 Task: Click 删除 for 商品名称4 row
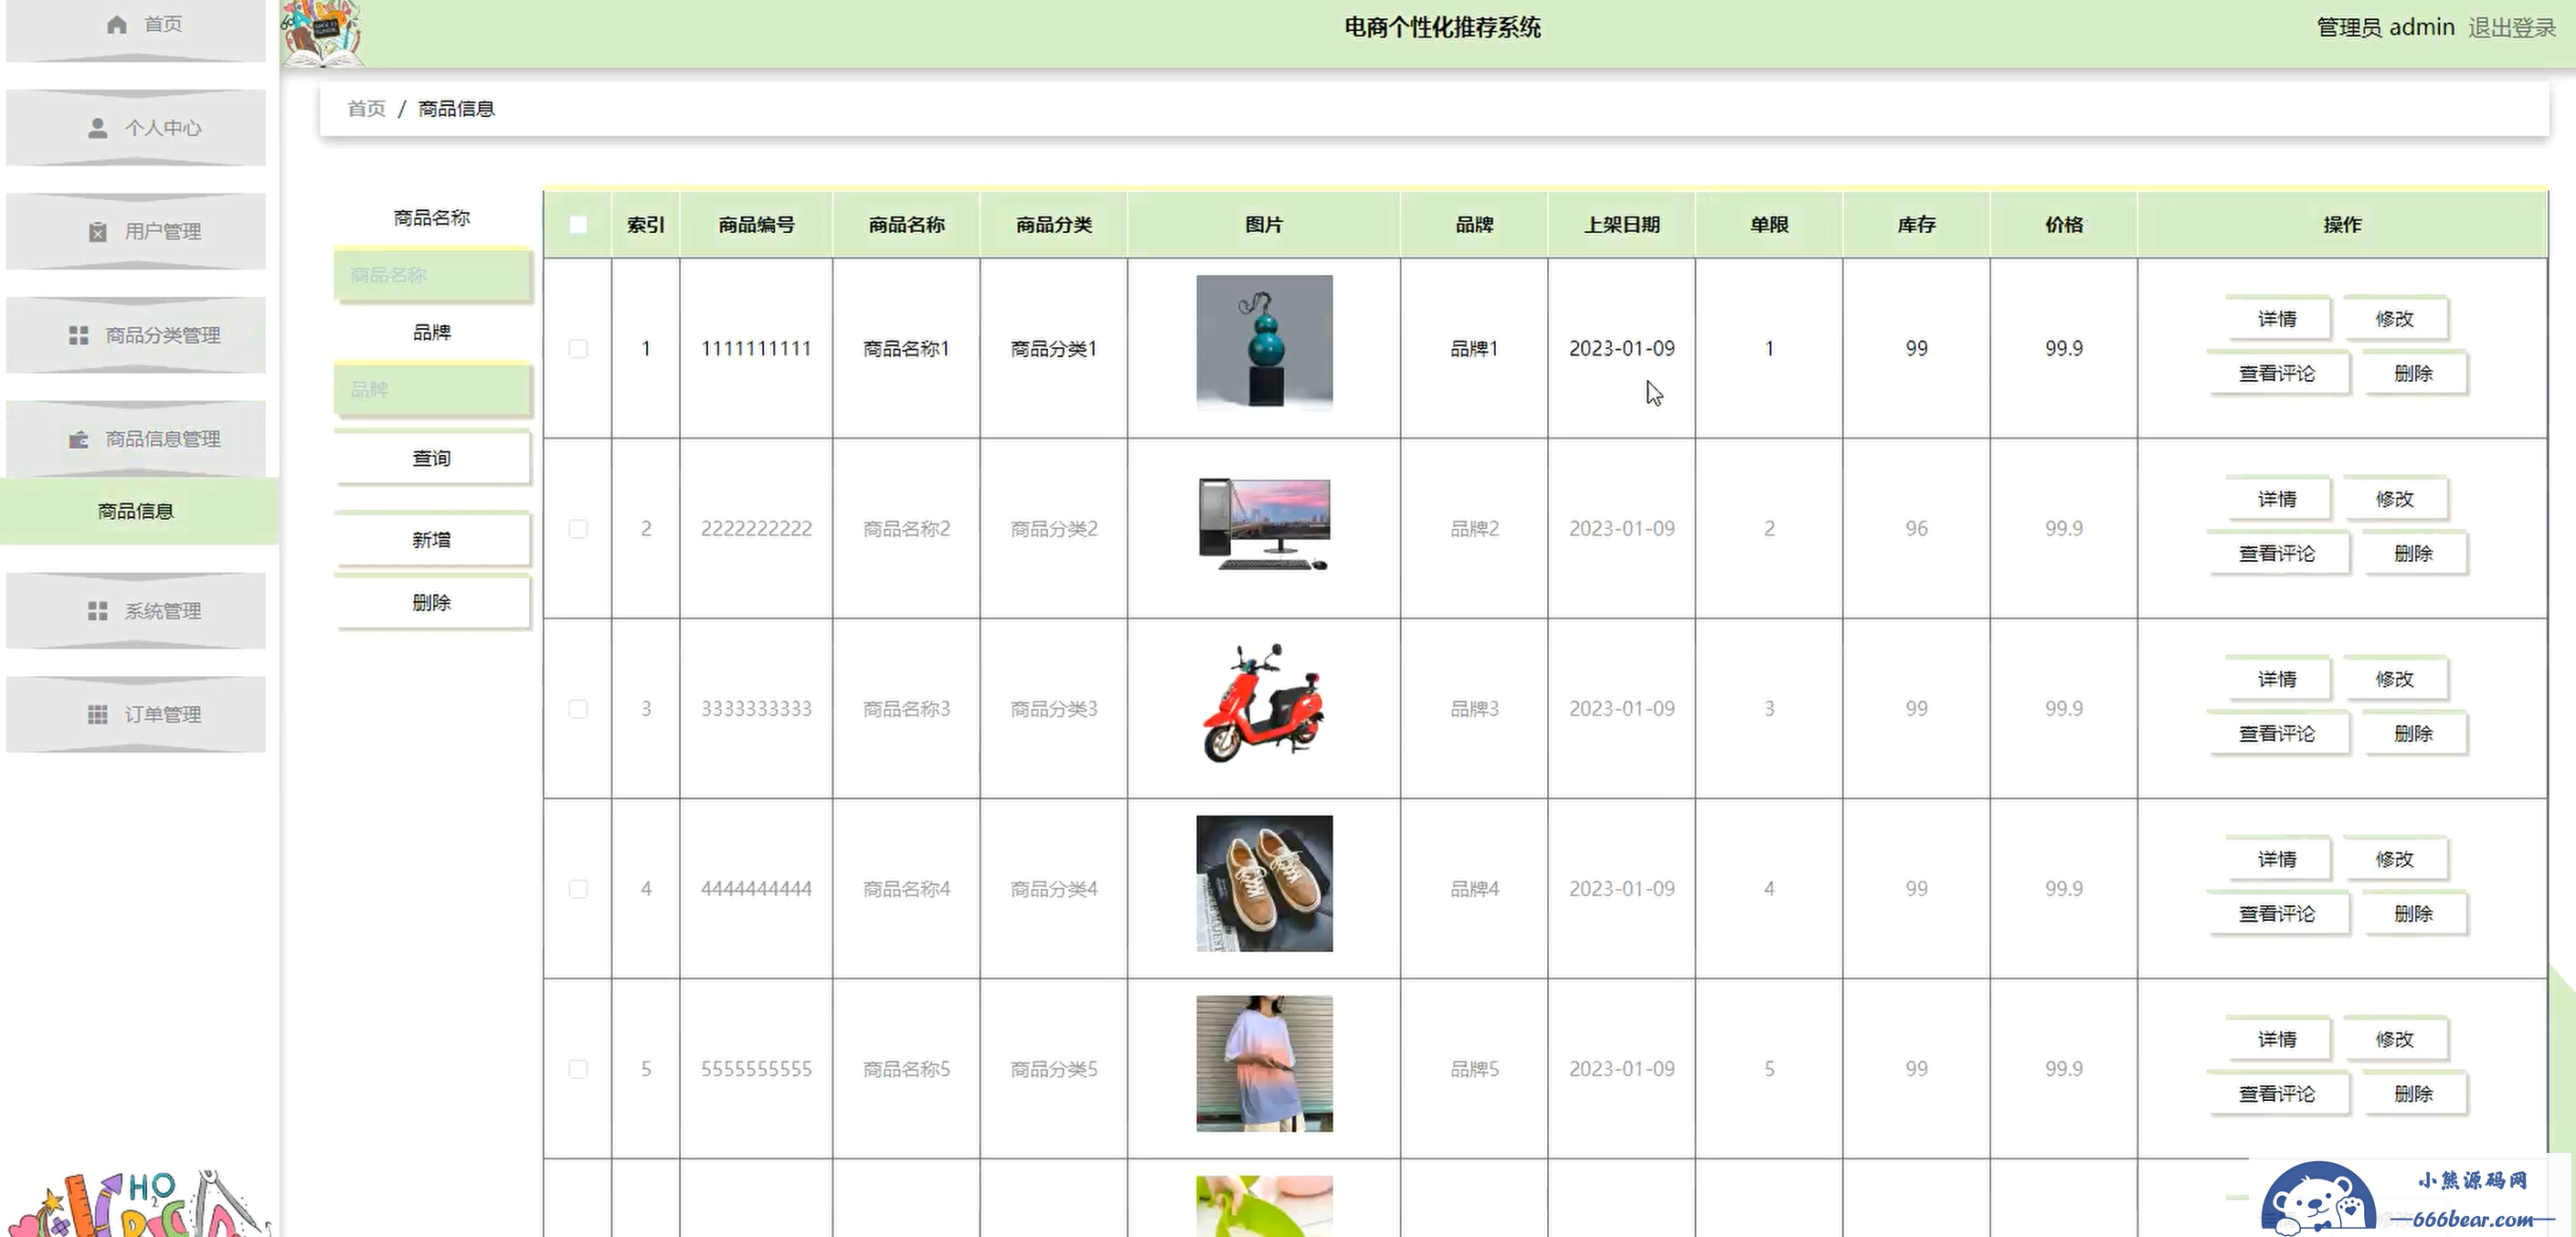pyautogui.click(x=2413, y=914)
